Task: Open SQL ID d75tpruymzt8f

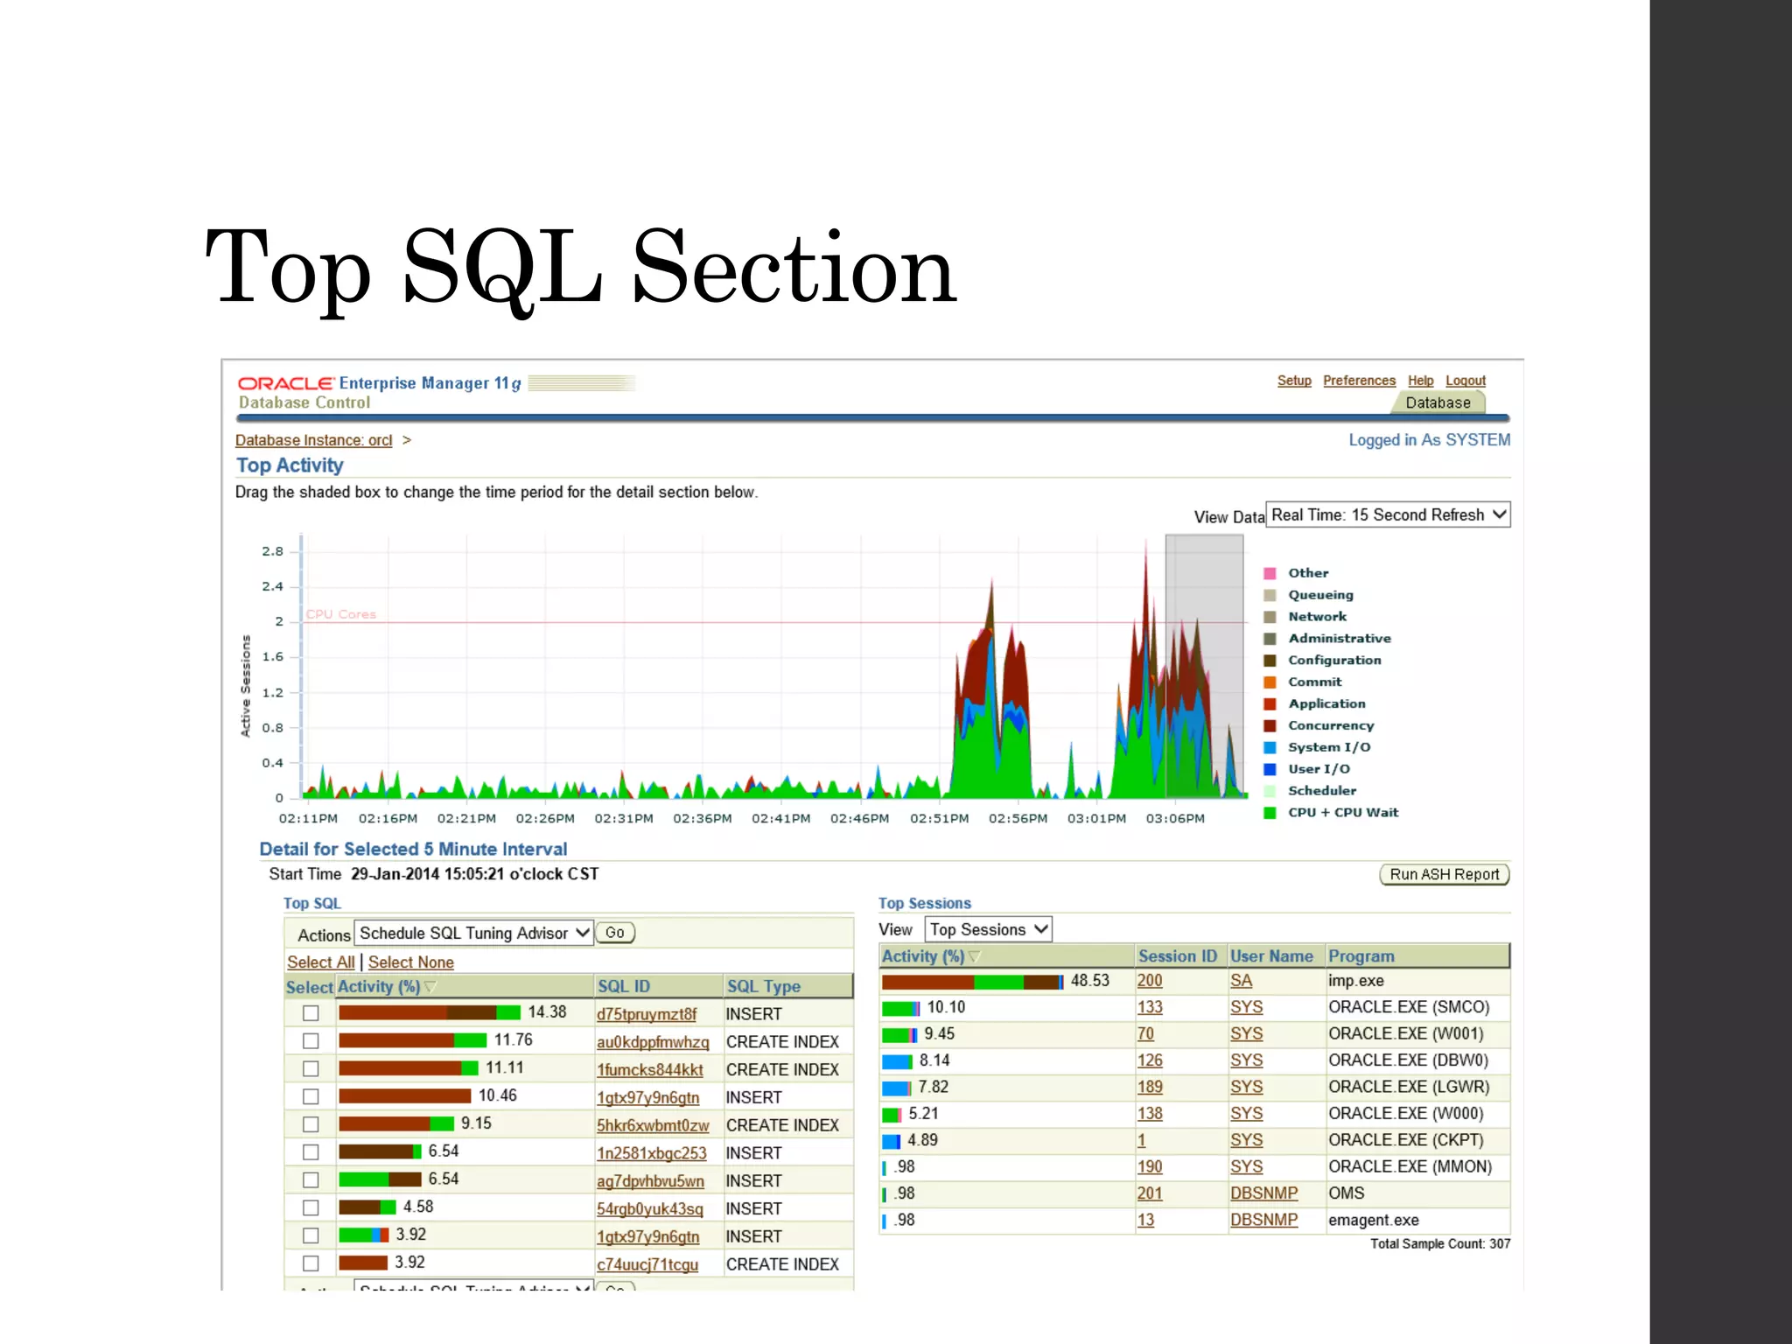Action: click(647, 1013)
